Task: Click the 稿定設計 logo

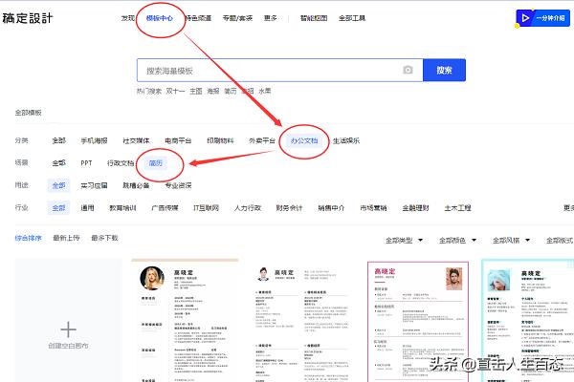Action: [x=28, y=18]
